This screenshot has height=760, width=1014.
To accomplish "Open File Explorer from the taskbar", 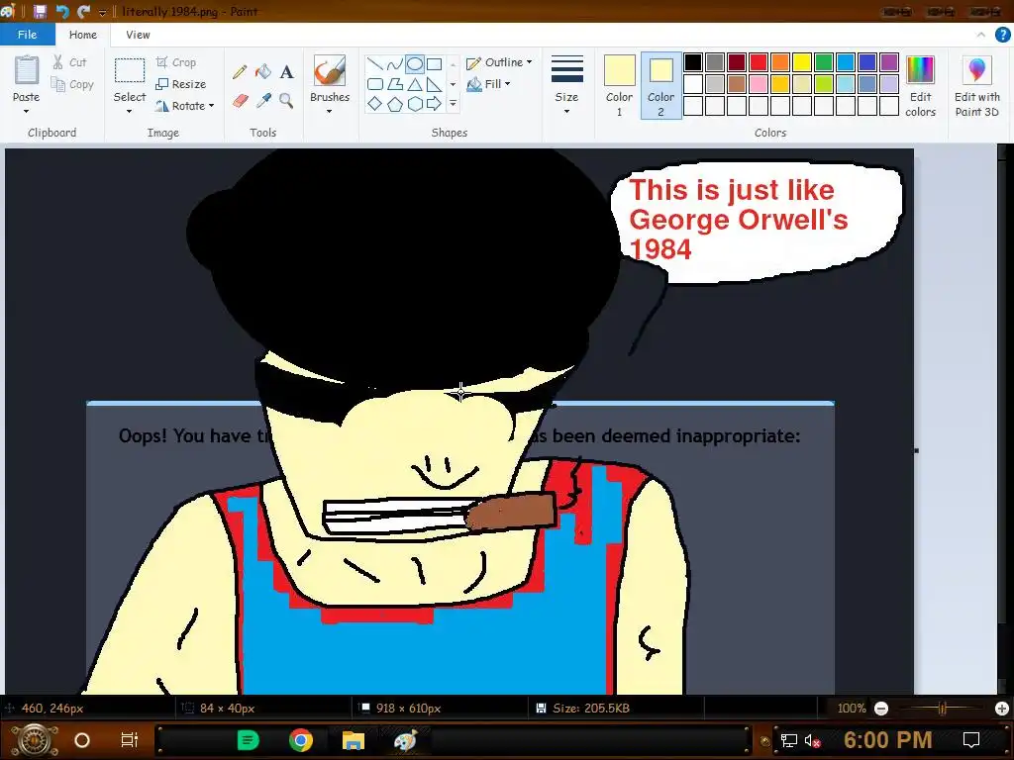I will point(354,740).
